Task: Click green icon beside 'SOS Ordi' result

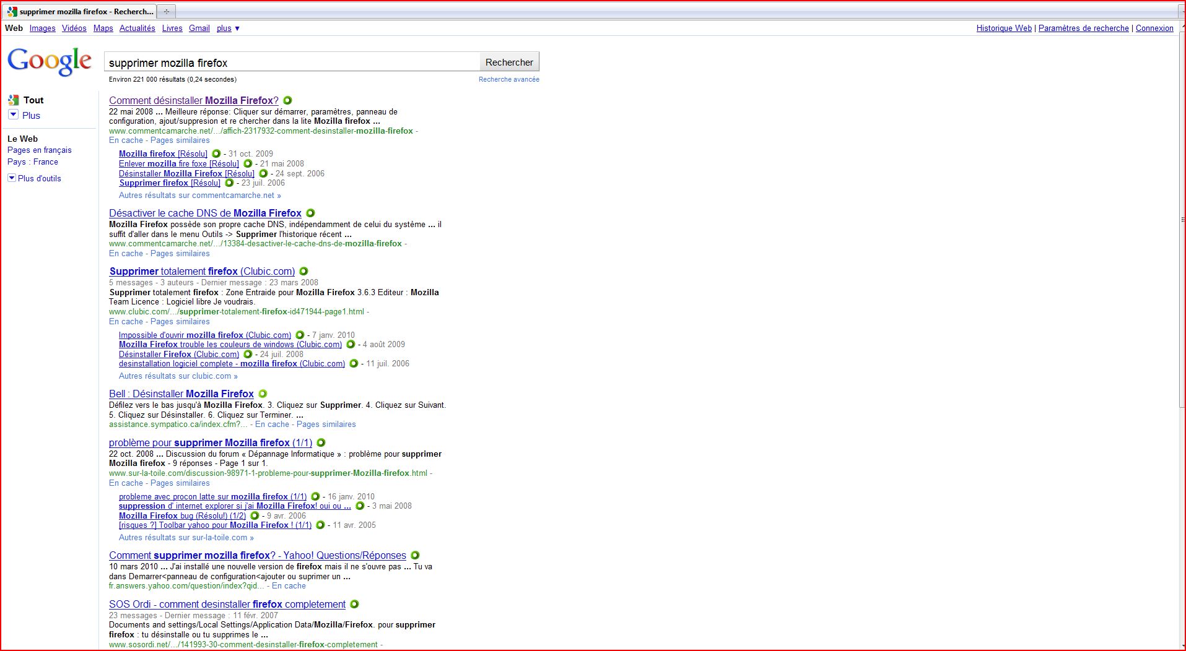Action: pos(354,604)
